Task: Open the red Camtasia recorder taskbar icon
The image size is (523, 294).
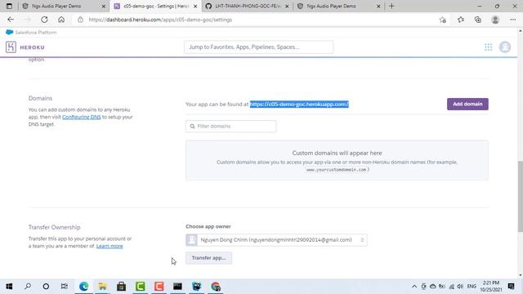Action: [x=159, y=287]
